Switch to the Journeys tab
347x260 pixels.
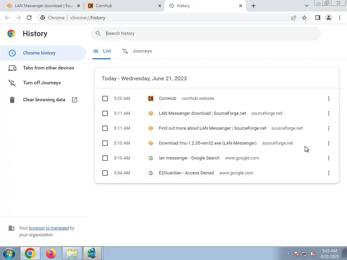point(137,51)
